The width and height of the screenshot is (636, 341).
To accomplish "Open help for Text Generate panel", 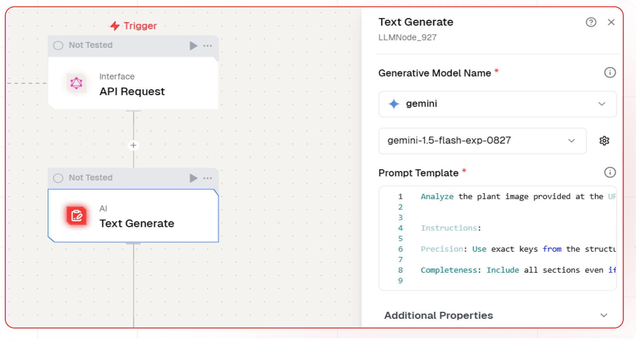I will click(591, 22).
